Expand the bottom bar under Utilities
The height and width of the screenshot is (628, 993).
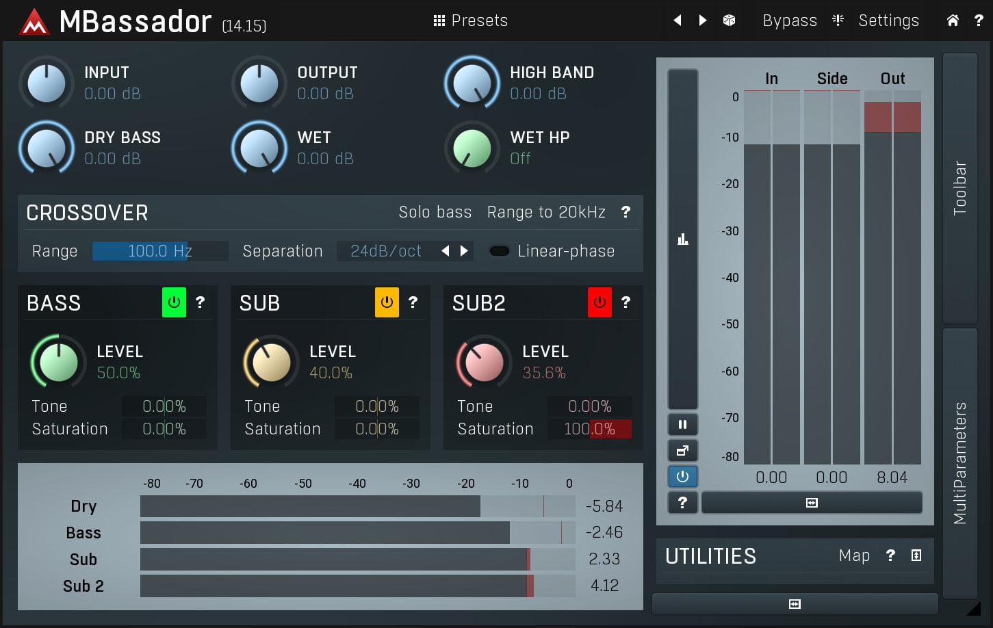coord(795,604)
